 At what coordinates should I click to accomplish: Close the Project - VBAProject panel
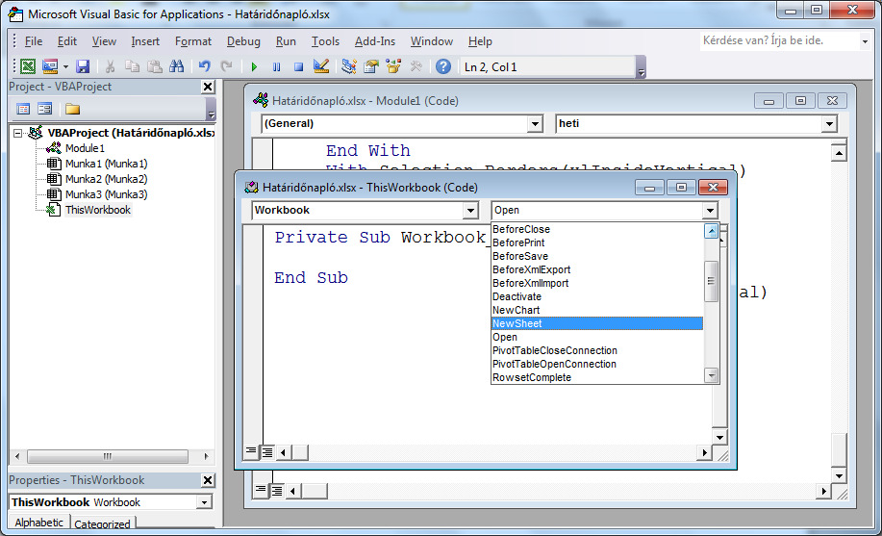pos(208,87)
